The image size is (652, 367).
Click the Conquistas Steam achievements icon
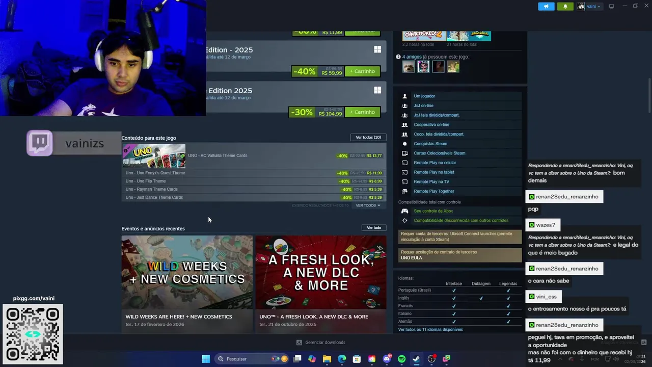pos(405,144)
